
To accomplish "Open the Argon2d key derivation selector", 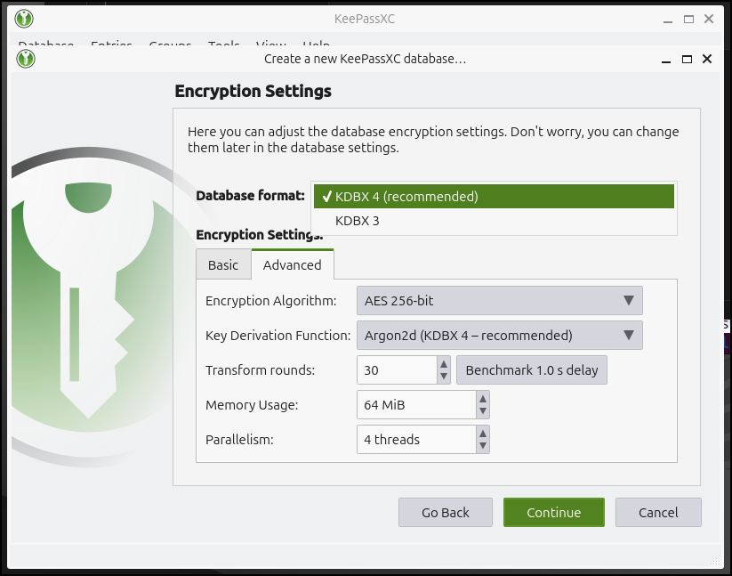I will coord(498,336).
